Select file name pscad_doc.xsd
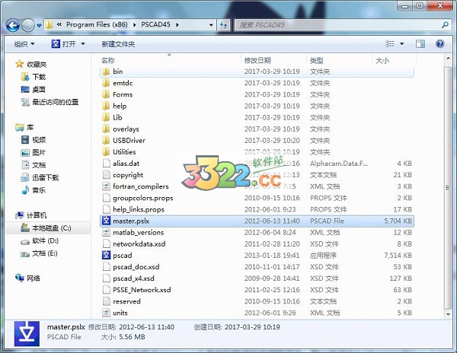The height and width of the screenshot is (353, 457). (x=136, y=267)
